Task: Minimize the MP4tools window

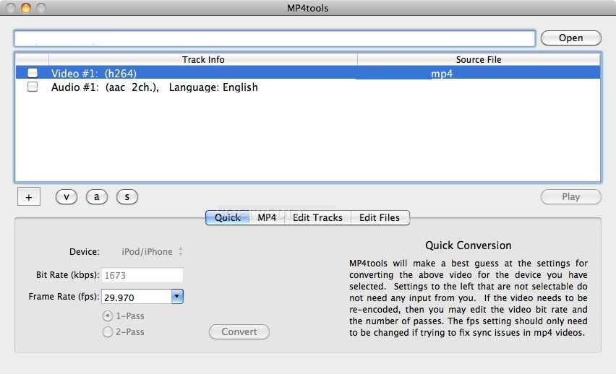Action: (x=26, y=8)
